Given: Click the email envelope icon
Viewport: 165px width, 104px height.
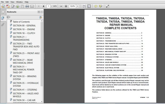Looking at the screenshot, I should coord(32,6).
